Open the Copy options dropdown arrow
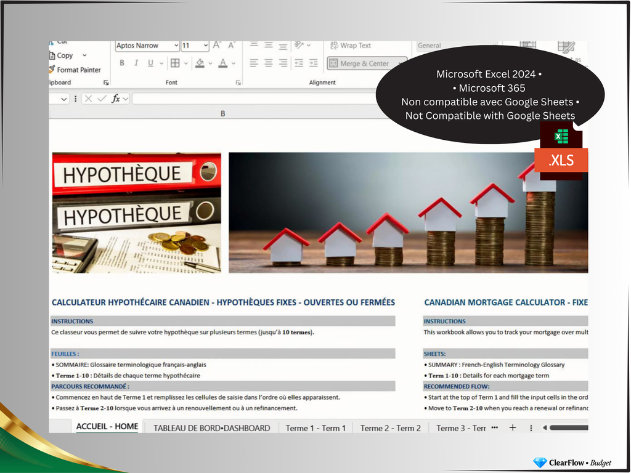Screen dimensions: 631x473 tap(84, 55)
